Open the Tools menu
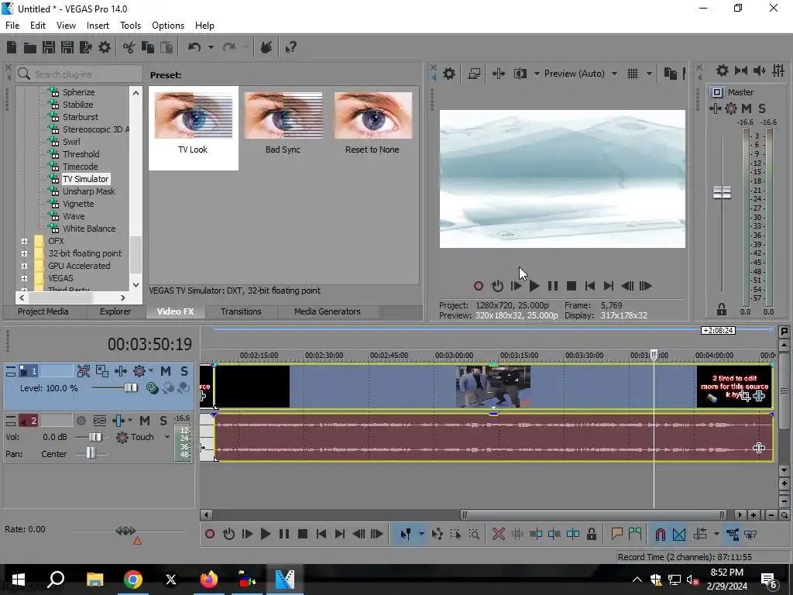 (x=130, y=26)
